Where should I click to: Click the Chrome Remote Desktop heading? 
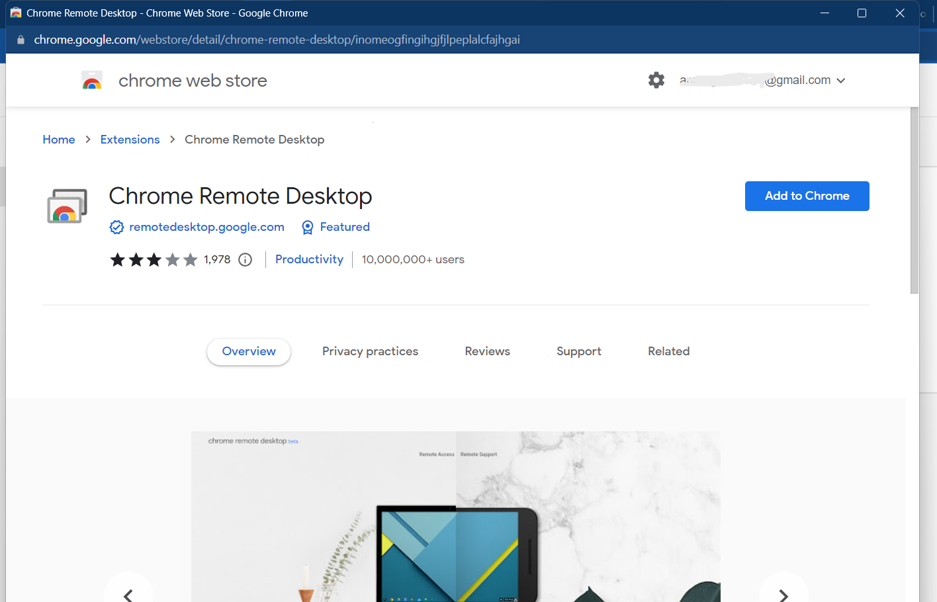pyautogui.click(x=240, y=196)
